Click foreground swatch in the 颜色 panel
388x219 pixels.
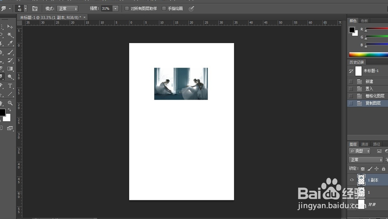[x=352, y=30]
